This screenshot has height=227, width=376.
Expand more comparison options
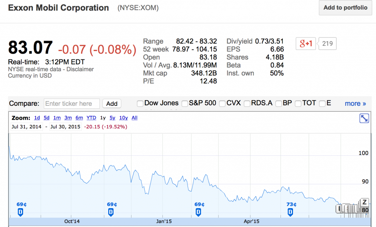click(x=355, y=104)
